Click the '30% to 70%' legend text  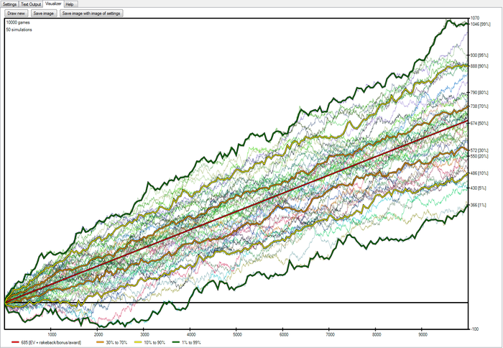(116, 342)
